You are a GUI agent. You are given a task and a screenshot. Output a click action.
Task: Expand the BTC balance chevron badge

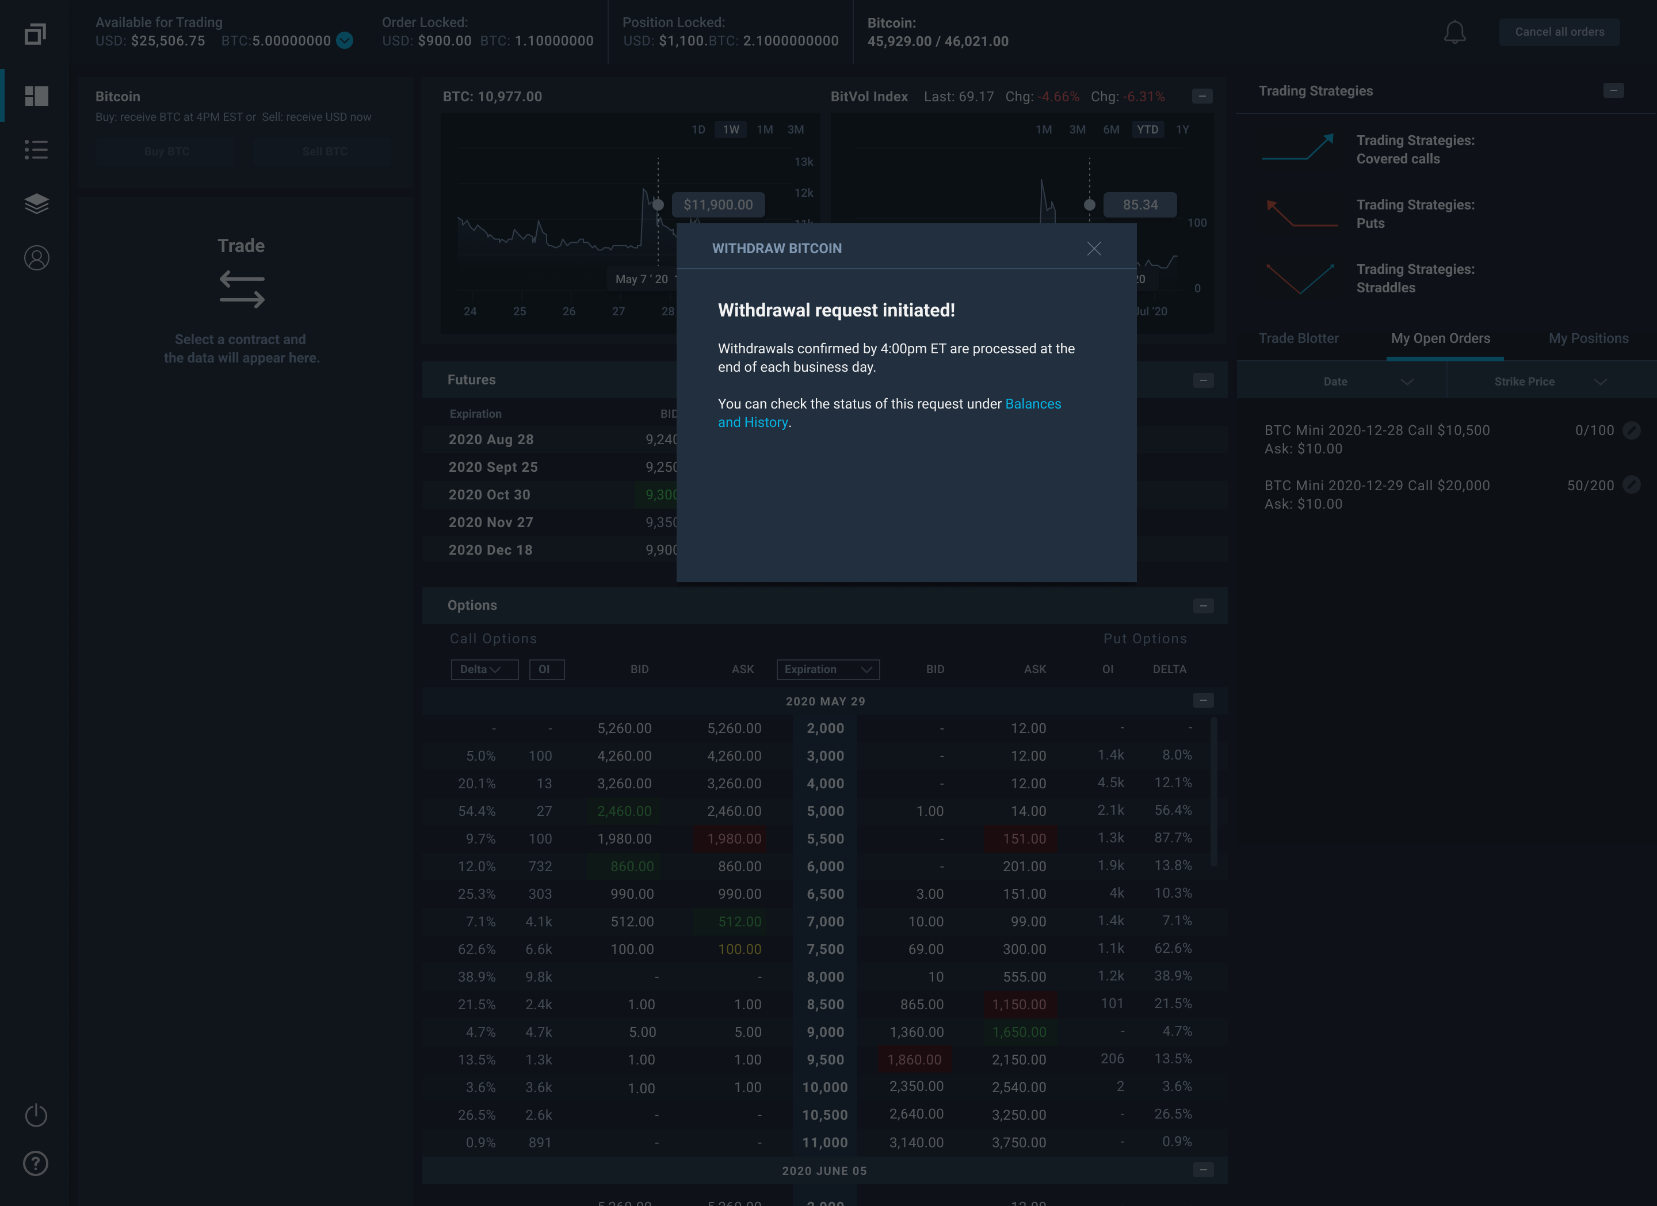tap(345, 41)
